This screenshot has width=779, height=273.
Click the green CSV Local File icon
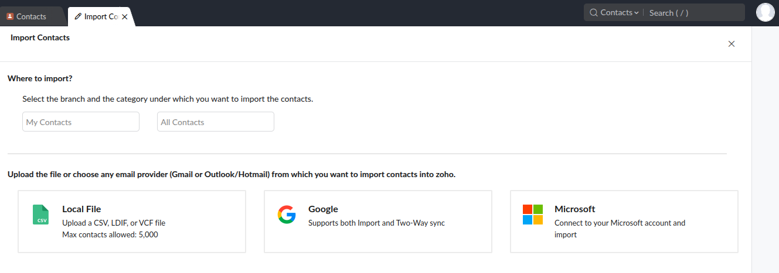click(40, 215)
